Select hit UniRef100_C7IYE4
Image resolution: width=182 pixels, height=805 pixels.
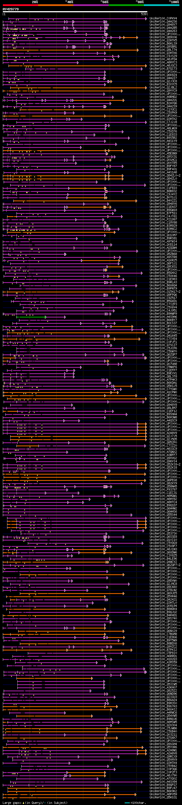[163, 339]
